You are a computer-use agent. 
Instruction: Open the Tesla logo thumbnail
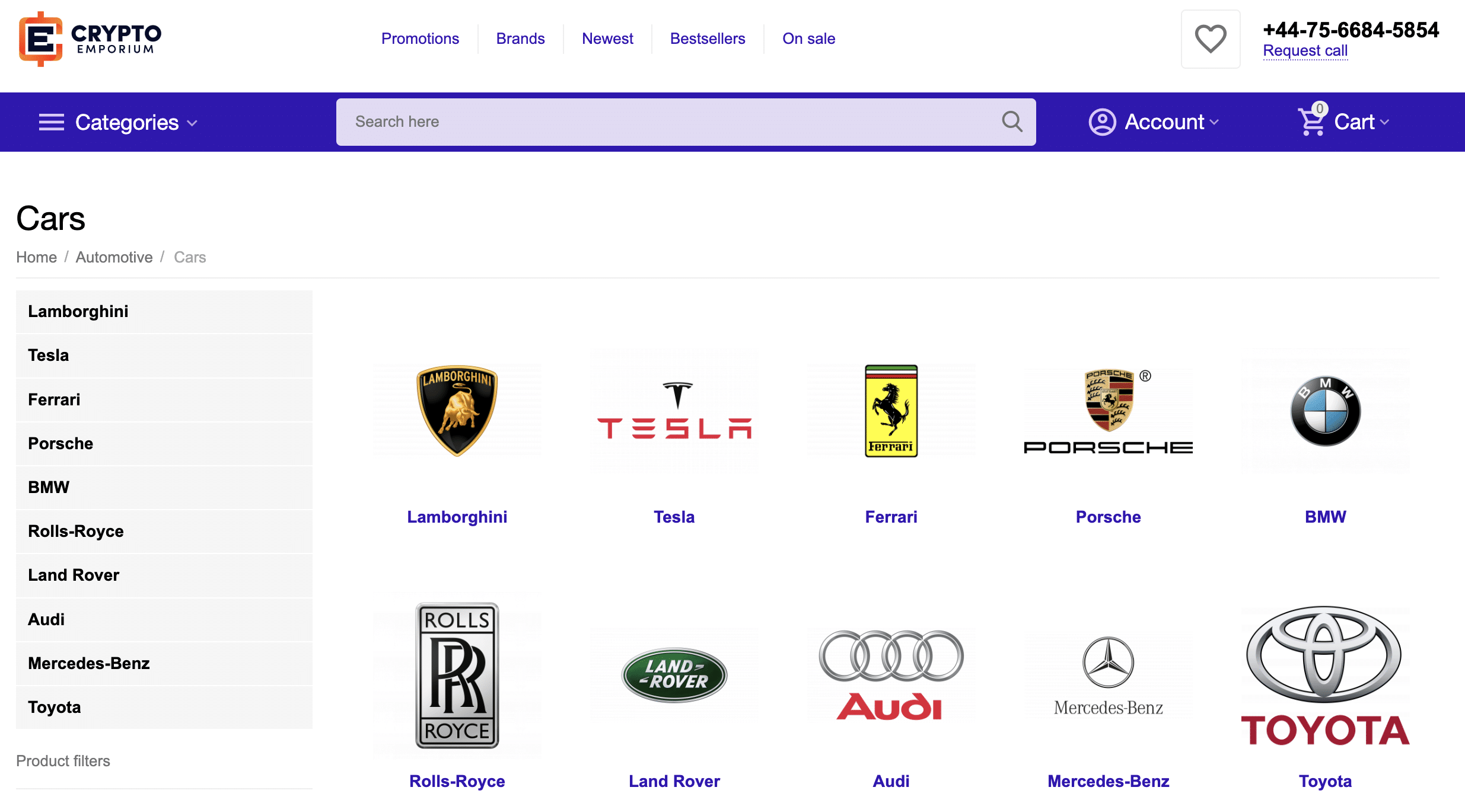coord(674,411)
